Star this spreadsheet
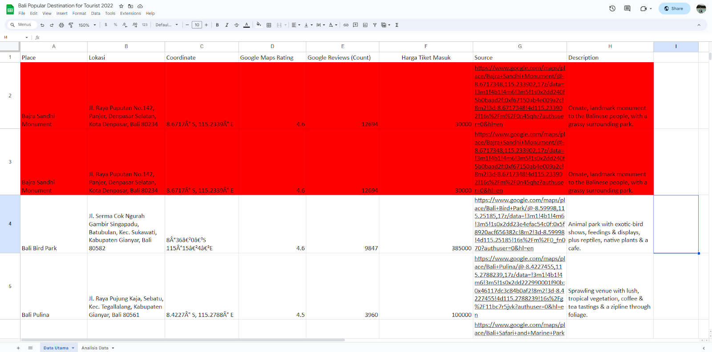This screenshot has width=712, height=352. (121, 6)
